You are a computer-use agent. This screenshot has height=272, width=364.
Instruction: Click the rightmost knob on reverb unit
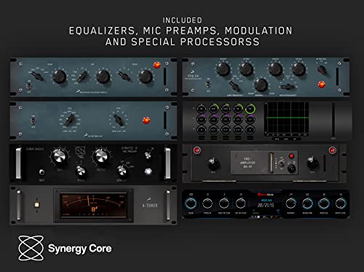341,203
